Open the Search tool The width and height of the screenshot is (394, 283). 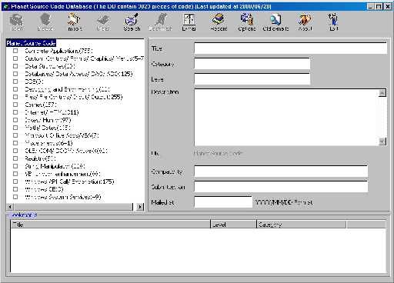(x=132, y=22)
